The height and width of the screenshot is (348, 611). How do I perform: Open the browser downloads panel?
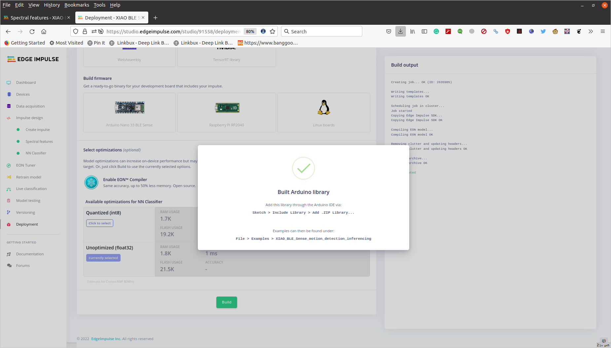400,31
